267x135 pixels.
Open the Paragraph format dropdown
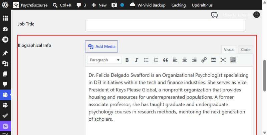(x=104, y=60)
